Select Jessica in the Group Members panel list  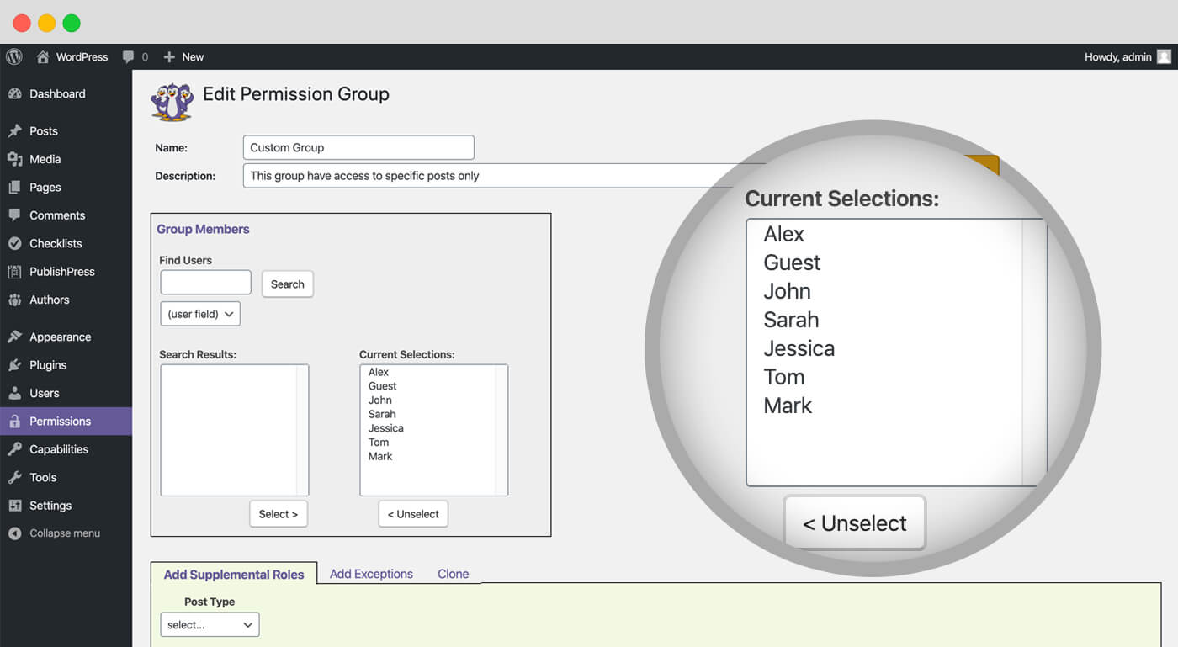[385, 428]
